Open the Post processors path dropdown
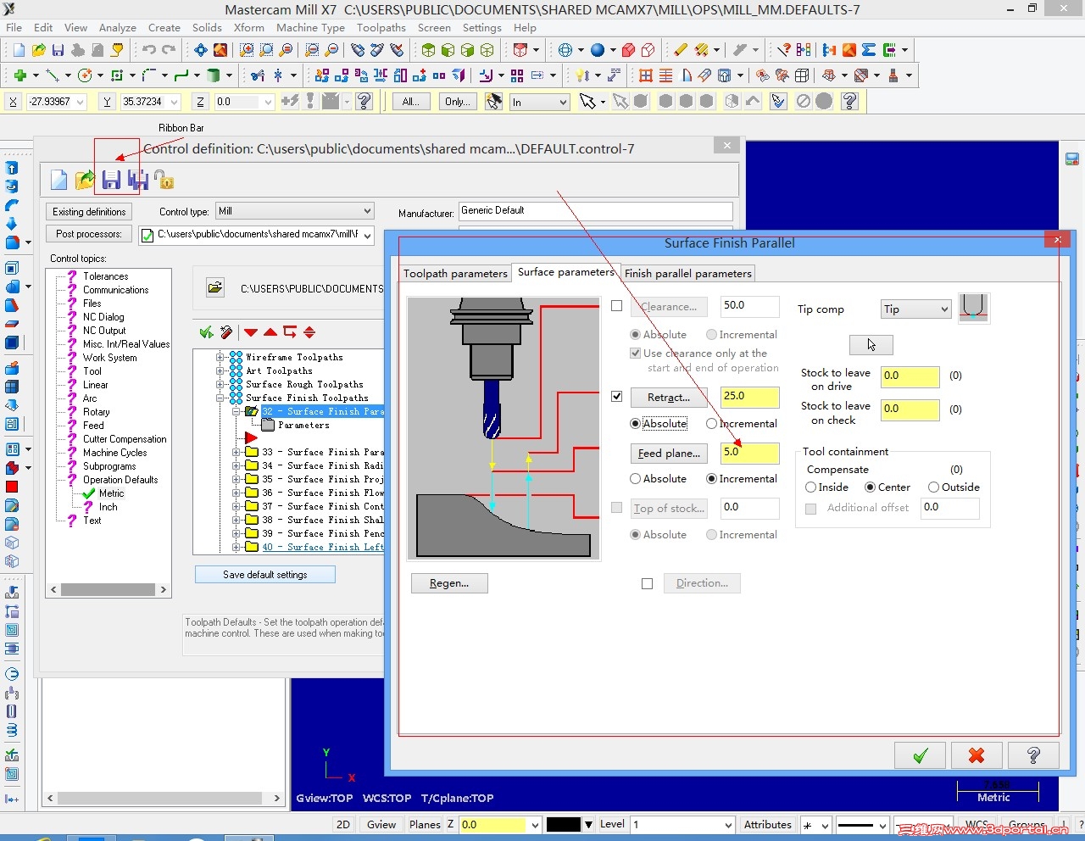This screenshot has width=1085, height=841. [368, 235]
